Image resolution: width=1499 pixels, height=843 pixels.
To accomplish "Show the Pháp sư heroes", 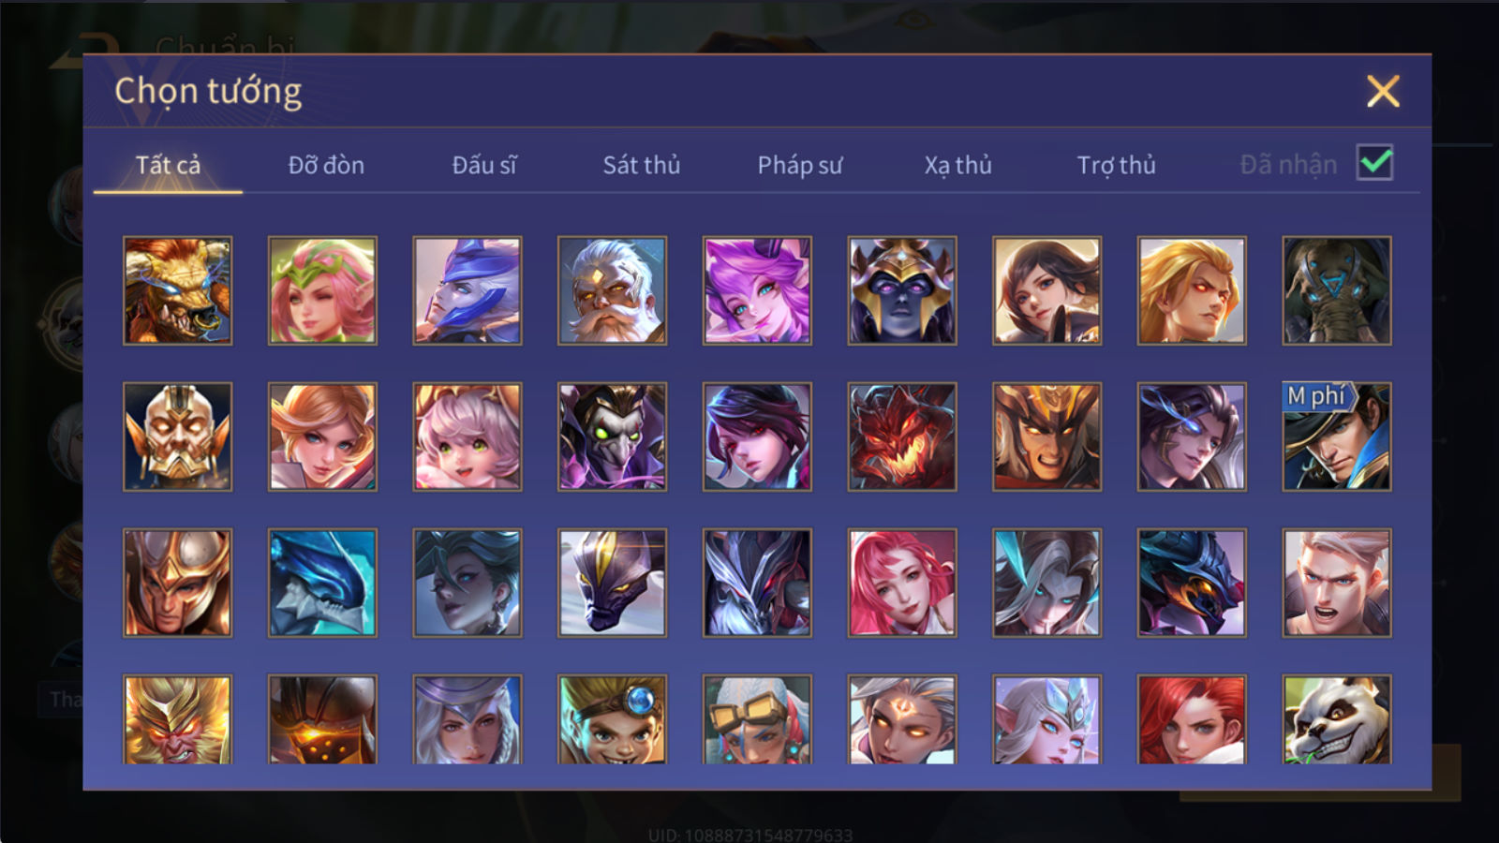I will tap(800, 165).
